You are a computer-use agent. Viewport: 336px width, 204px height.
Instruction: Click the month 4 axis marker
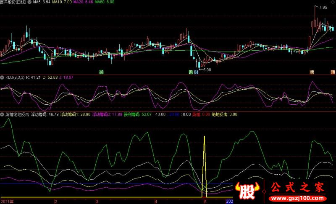tap(156, 201)
